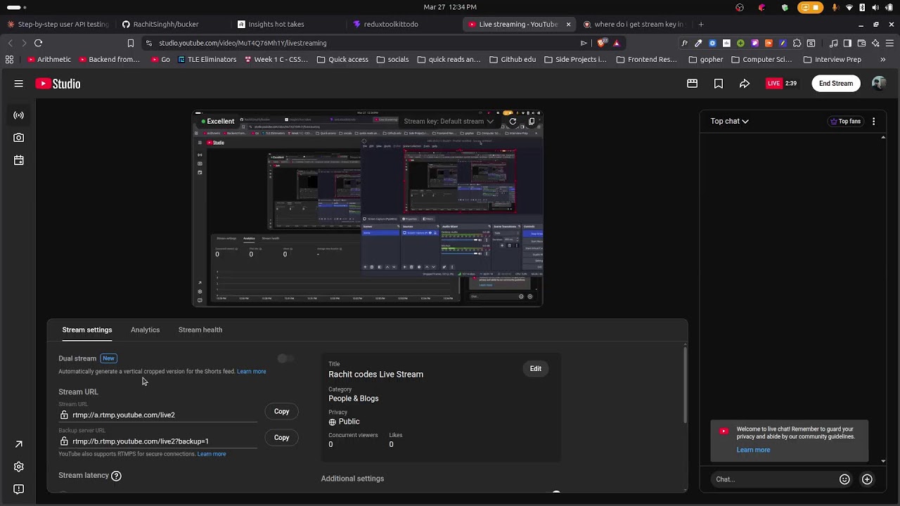Focus the Chat message input field
900x506 pixels.
773,479
